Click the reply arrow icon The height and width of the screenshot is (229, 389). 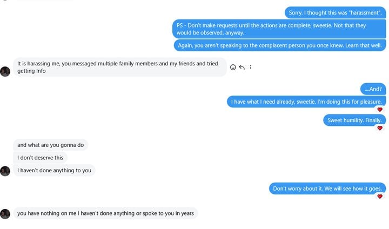[x=242, y=68]
